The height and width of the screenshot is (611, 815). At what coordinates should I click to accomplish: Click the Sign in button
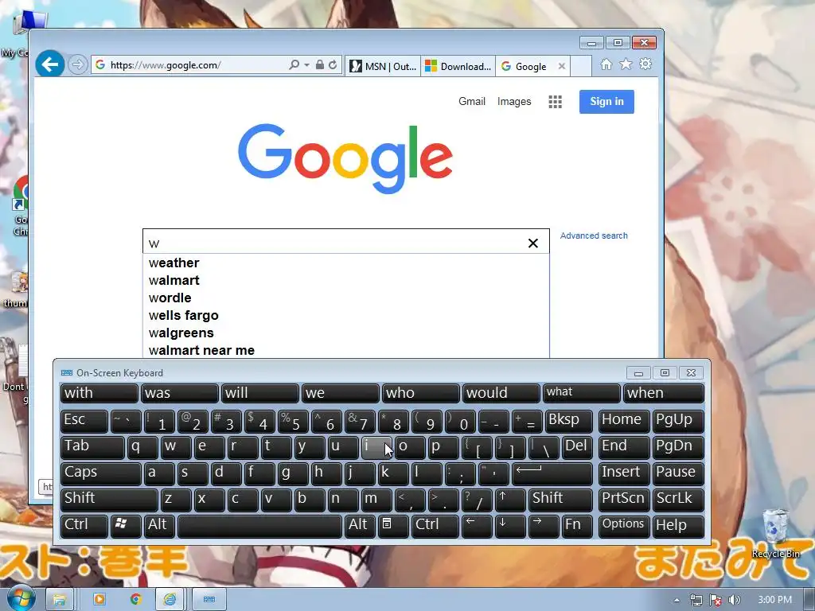click(x=606, y=102)
